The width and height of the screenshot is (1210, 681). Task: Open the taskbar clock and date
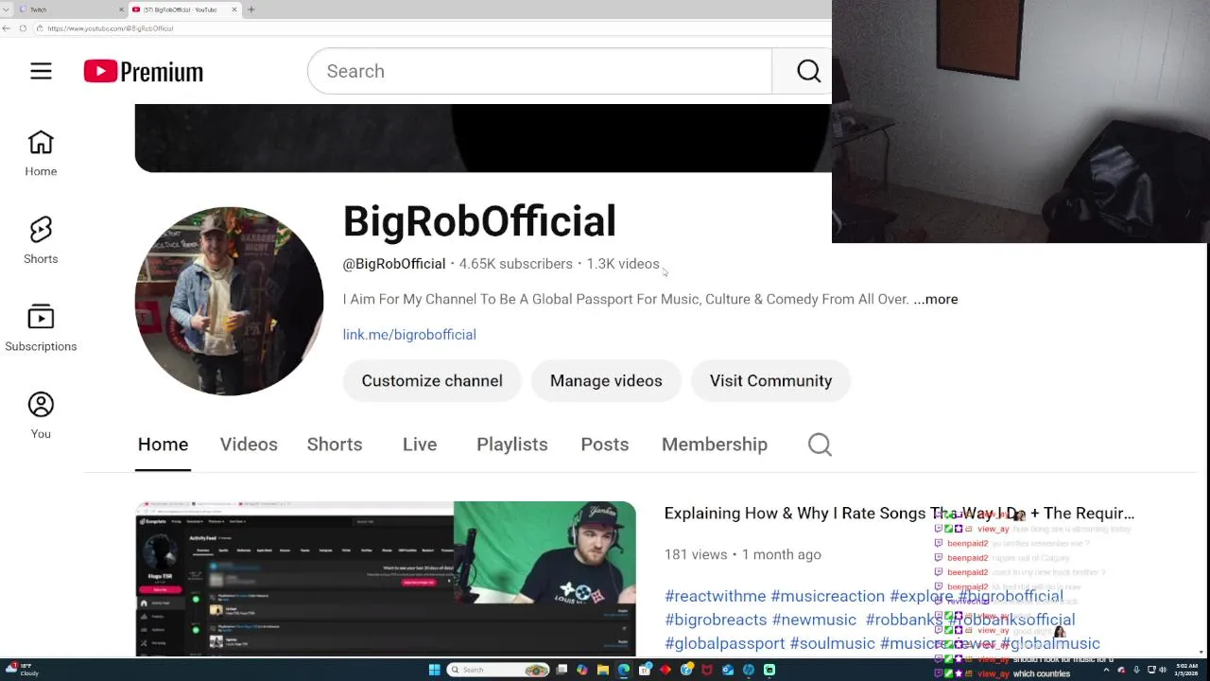(1186, 670)
